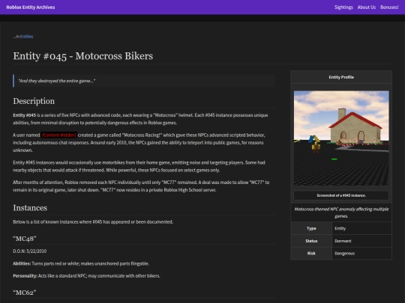Click the "MC62" instance heading
The height and width of the screenshot is (303, 405).
(25, 293)
